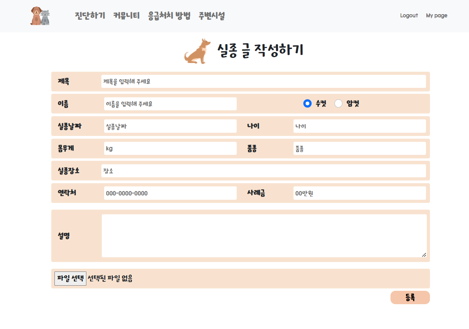Click the 파일 선택 file upload button
Image resolution: width=469 pixels, height=329 pixels.
tap(70, 278)
